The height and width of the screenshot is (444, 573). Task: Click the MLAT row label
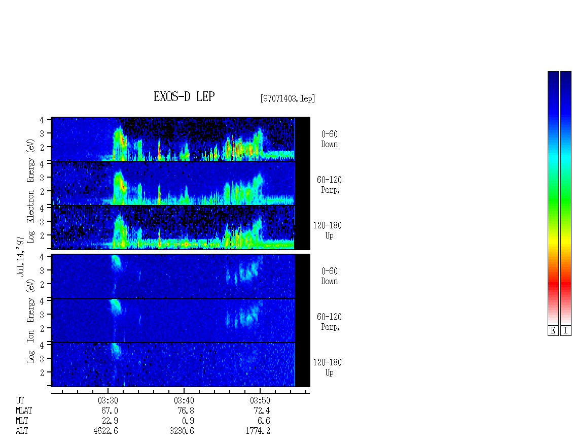tap(24, 411)
